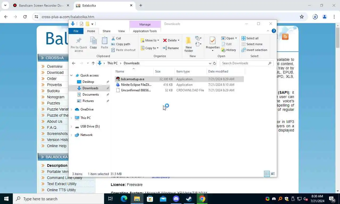Click the RSS feed icon on Balabolka page
The height and width of the screenshot is (204, 340).
[x=285, y=37]
